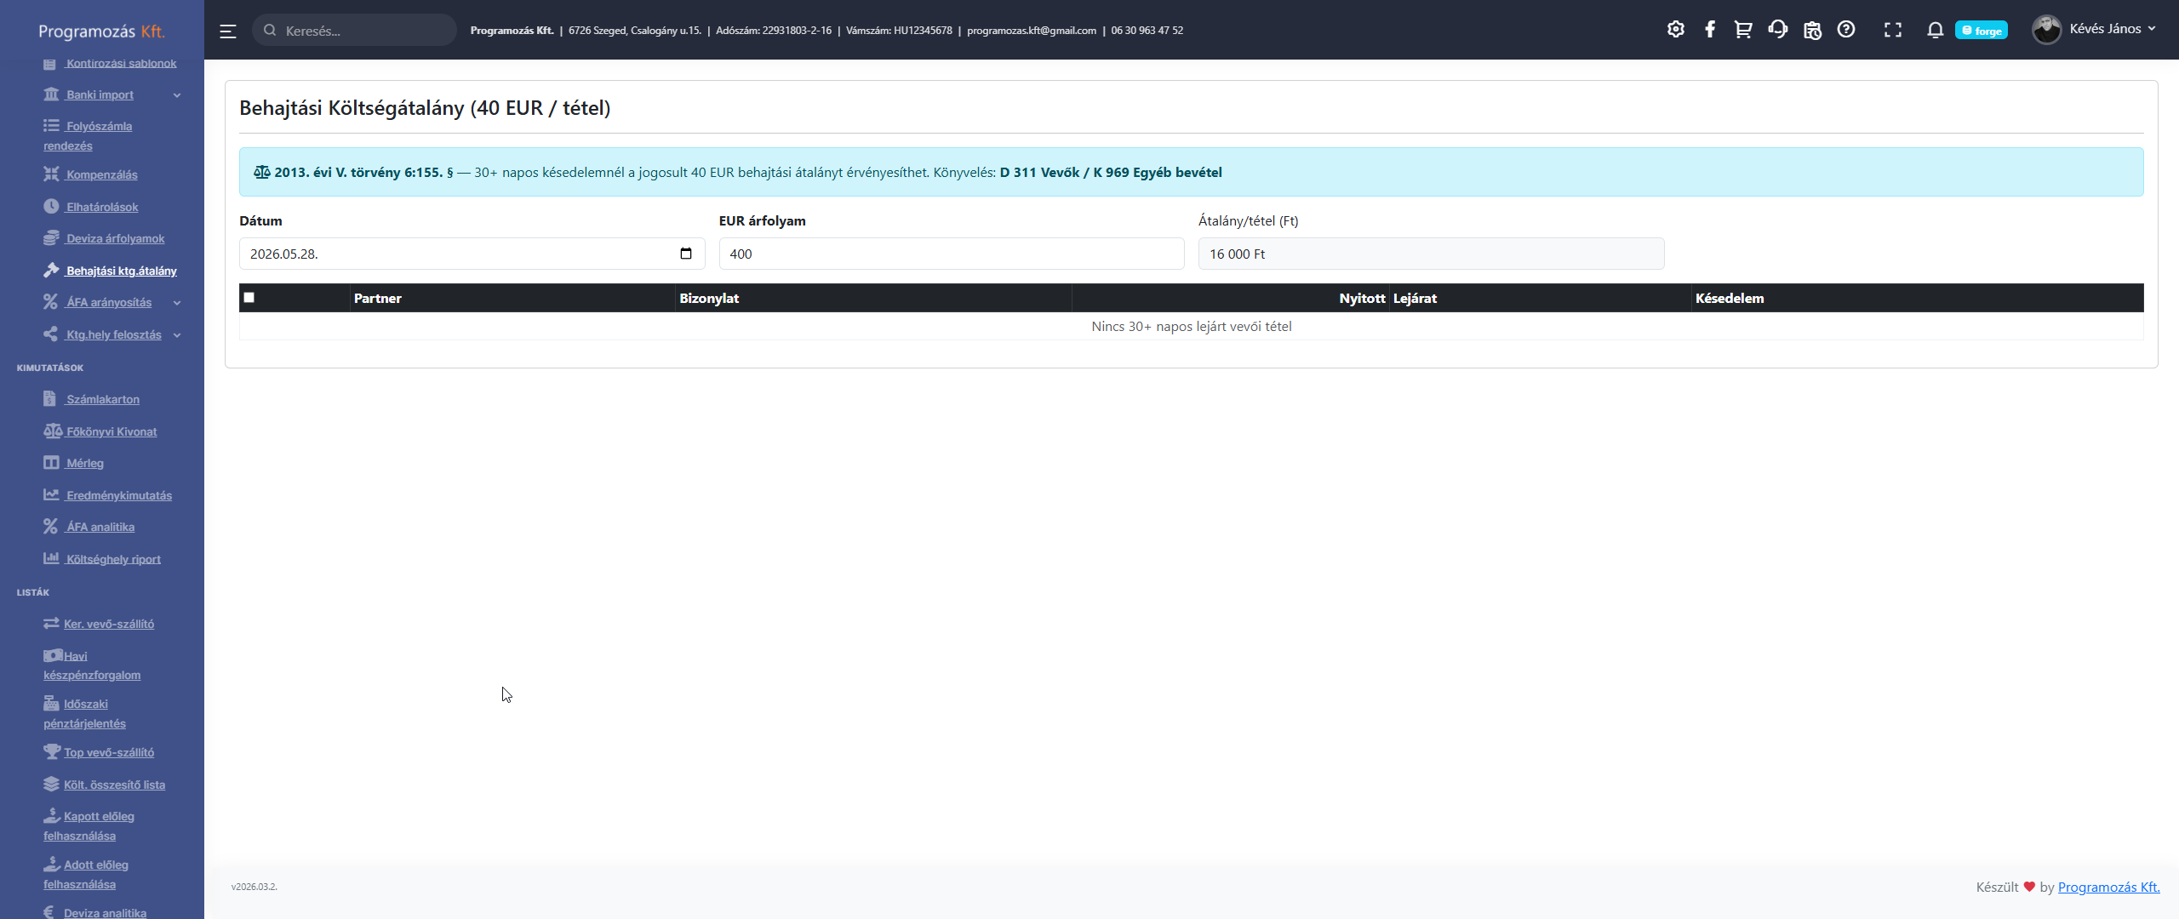This screenshot has height=919, width=2179.
Task: Click the search magnifier icon
Action: (x=270, y=31)
